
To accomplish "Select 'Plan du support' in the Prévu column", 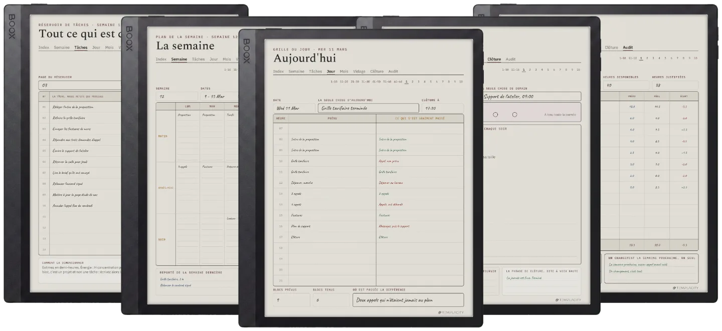I will pos(301,226).
